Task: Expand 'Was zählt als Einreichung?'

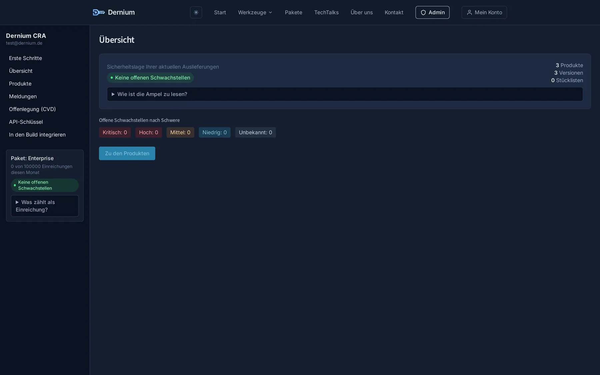Action: pyautogui.click(x=45, y=206)
